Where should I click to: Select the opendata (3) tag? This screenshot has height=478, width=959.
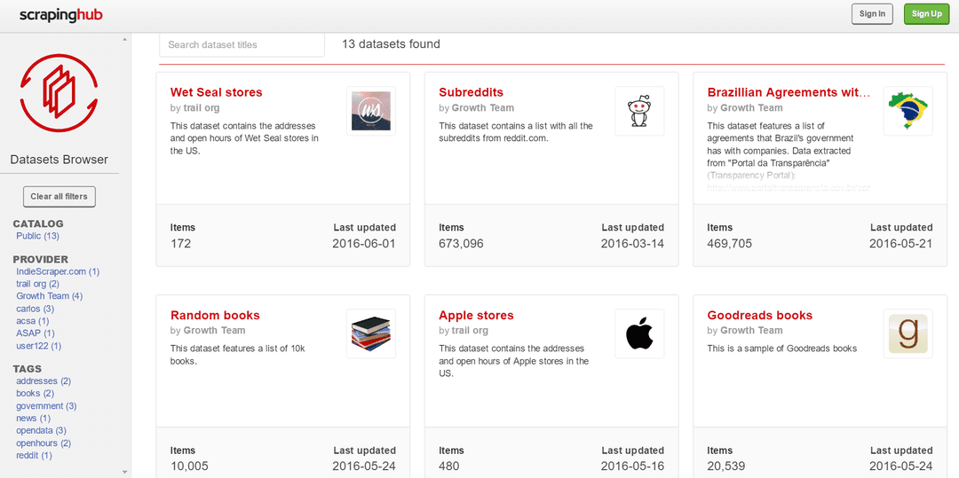(41, 430)
